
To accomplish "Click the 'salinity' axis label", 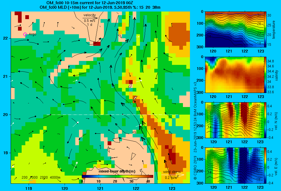I will pos(277,75).
